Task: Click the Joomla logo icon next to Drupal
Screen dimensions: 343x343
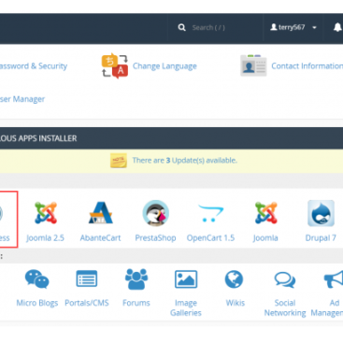Action: 265,213
